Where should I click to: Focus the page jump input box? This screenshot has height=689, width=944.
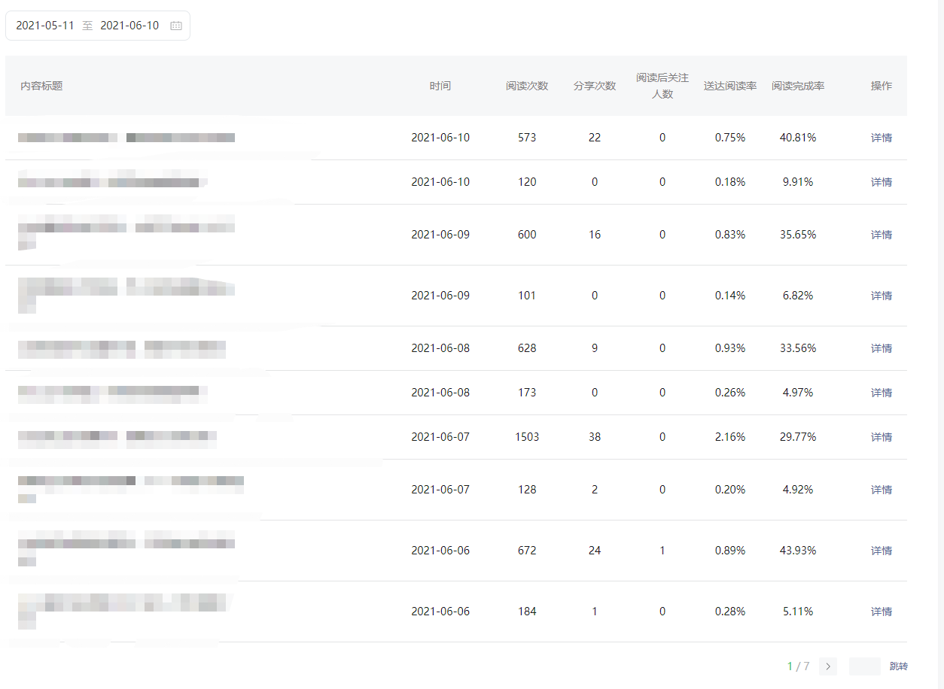coord(864,666)
